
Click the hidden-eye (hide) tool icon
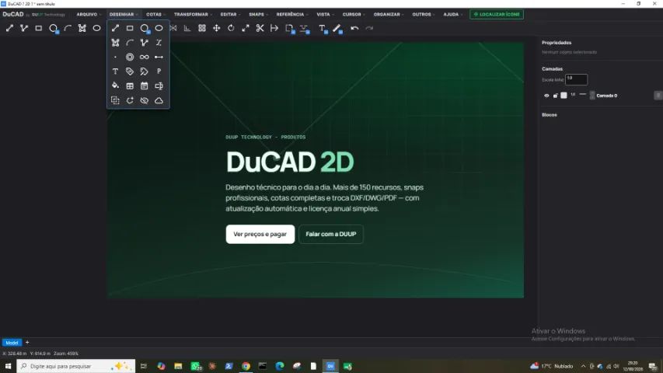click(x=145, y=101)
